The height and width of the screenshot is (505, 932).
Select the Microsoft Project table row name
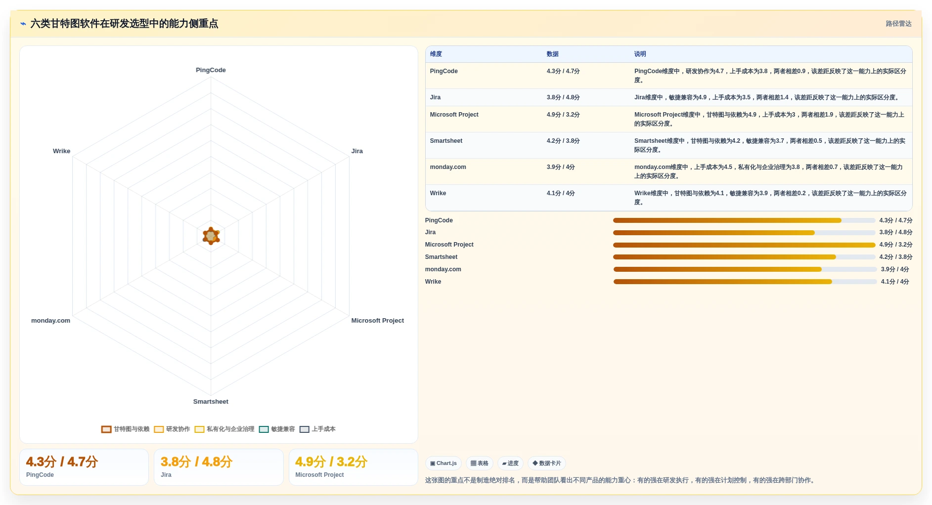coord(454,115)
